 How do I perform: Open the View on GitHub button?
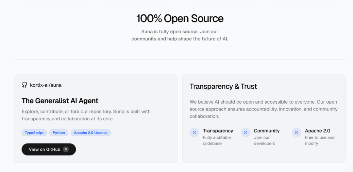coord(49,149)
